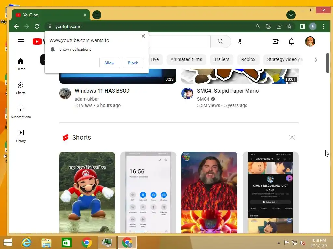Open video Windows 11 HAS BSOD

pos(102,91)
